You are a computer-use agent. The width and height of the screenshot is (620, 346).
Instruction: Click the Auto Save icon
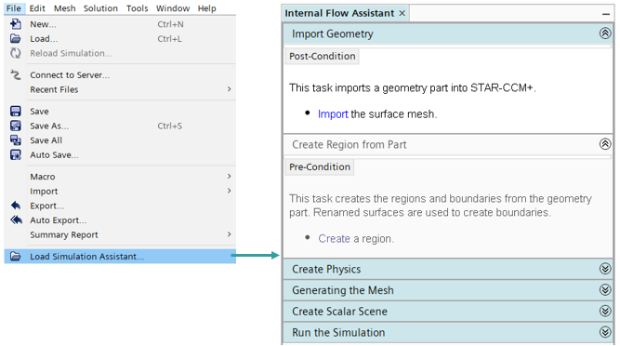16,155
